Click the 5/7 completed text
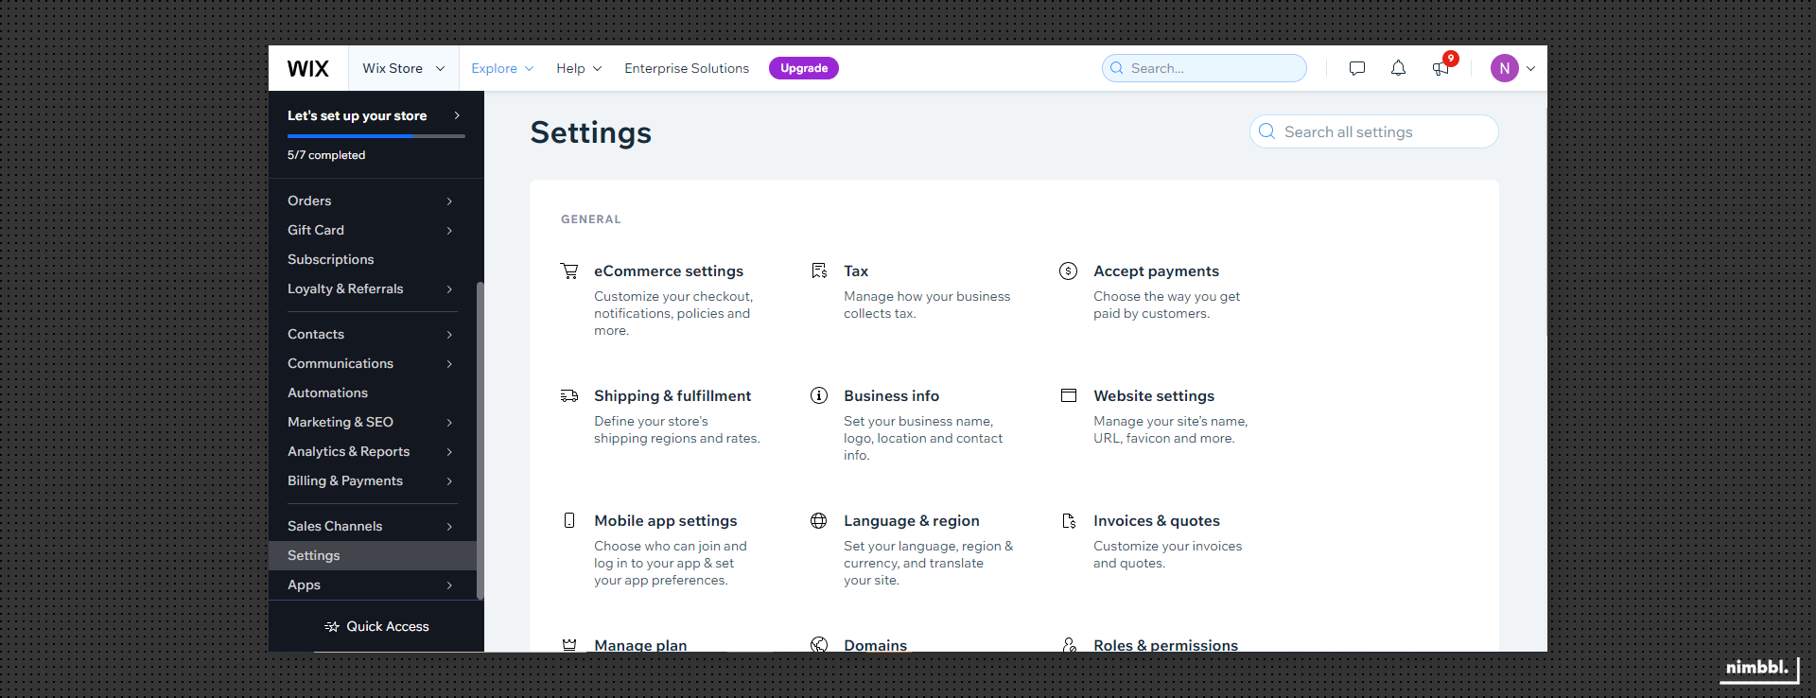1816x698 pixels. point(326,155)
